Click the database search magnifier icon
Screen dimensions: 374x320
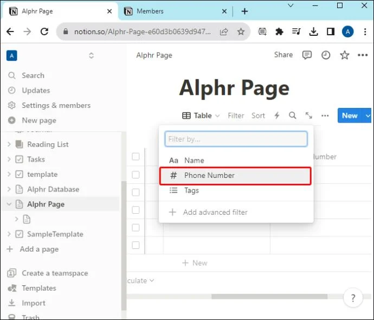coord(293,116)
